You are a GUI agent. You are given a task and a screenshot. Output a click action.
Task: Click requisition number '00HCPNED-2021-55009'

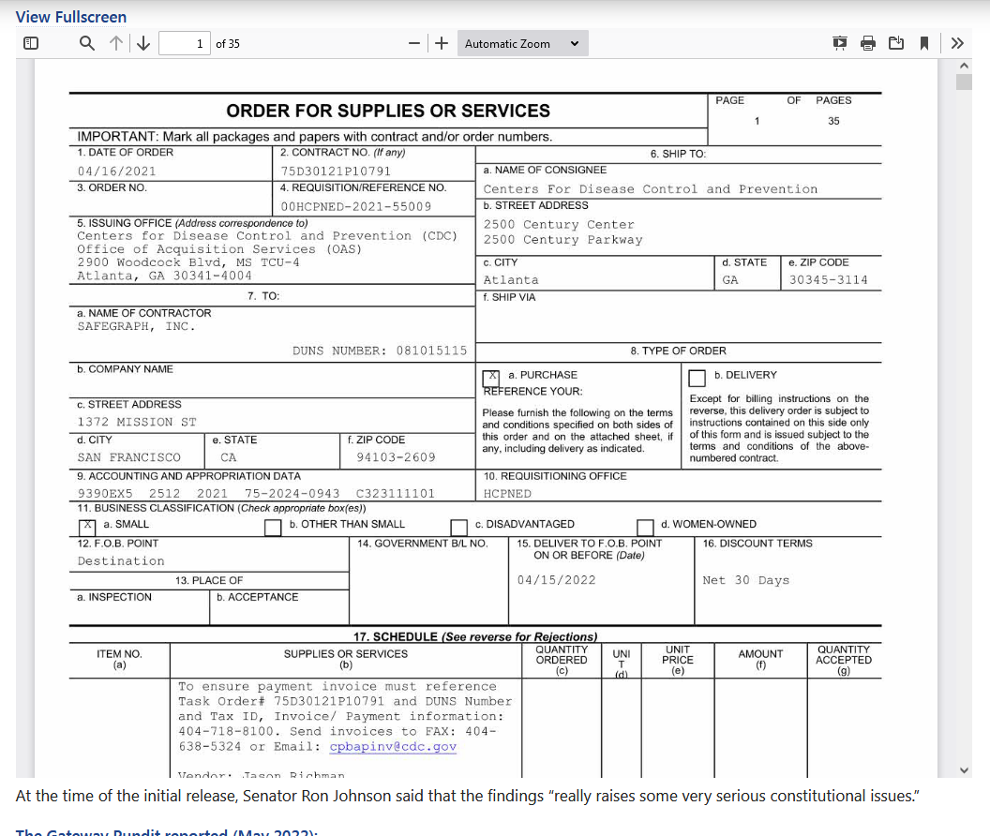(x=356, y=206)
